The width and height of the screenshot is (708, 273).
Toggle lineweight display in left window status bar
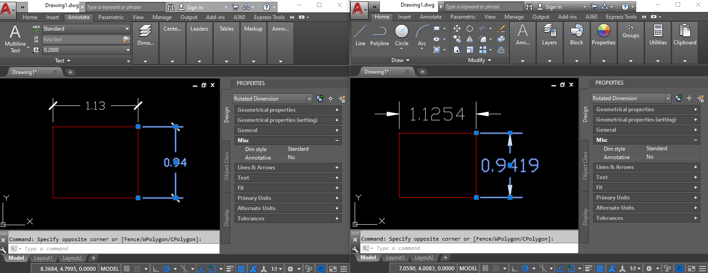(x=230, y=269)
